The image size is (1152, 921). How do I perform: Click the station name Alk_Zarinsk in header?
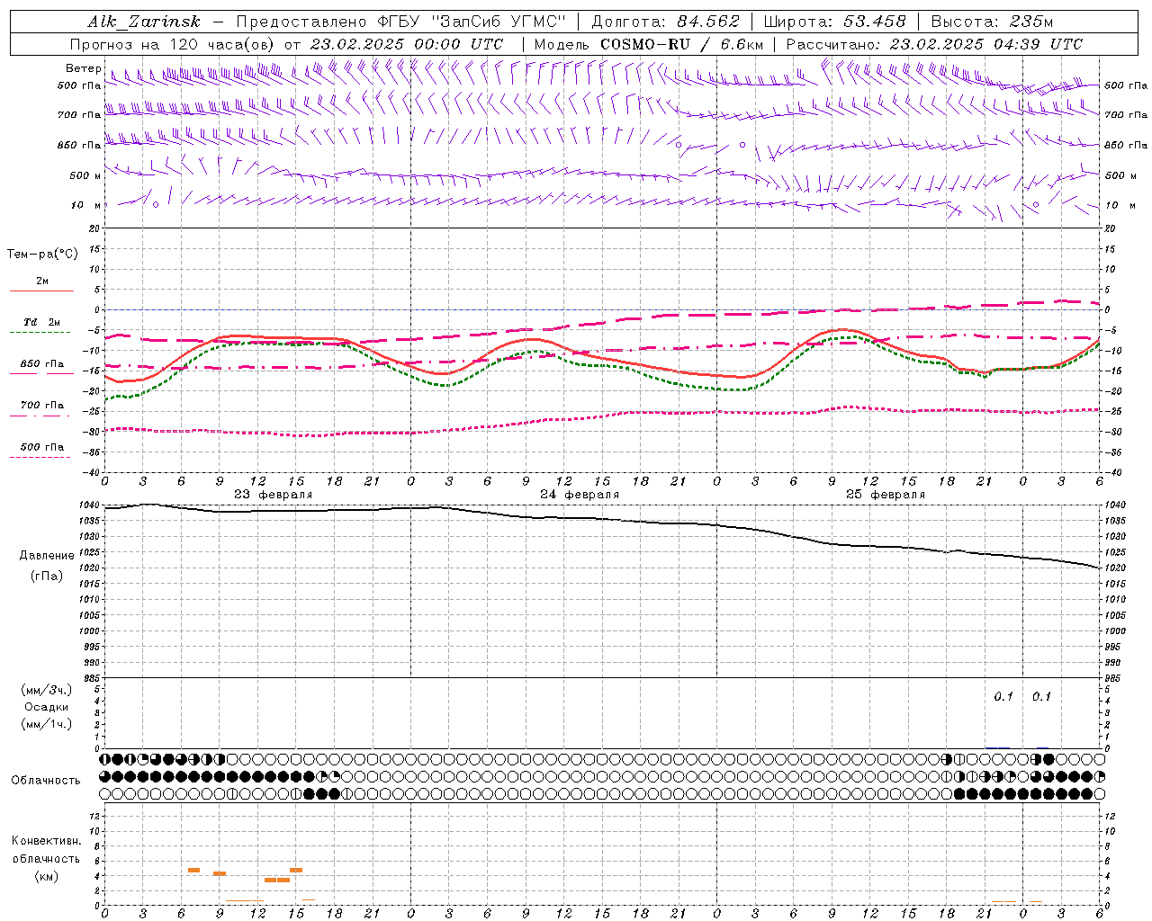coord(144,22)
